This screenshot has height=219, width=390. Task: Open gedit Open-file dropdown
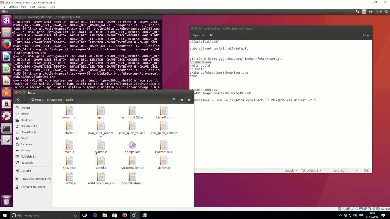198,35
